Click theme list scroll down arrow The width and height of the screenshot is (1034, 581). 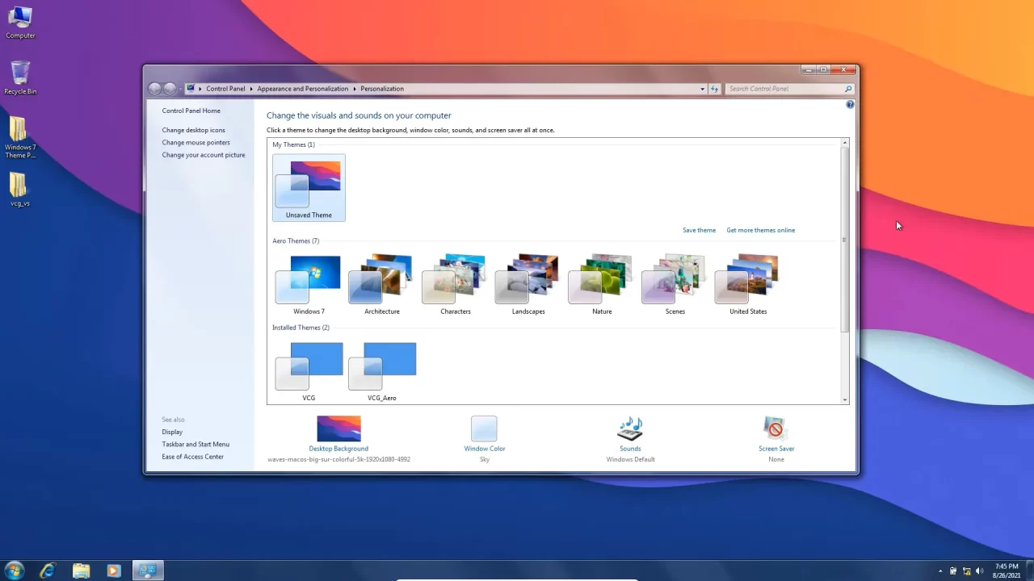(845, 399)
